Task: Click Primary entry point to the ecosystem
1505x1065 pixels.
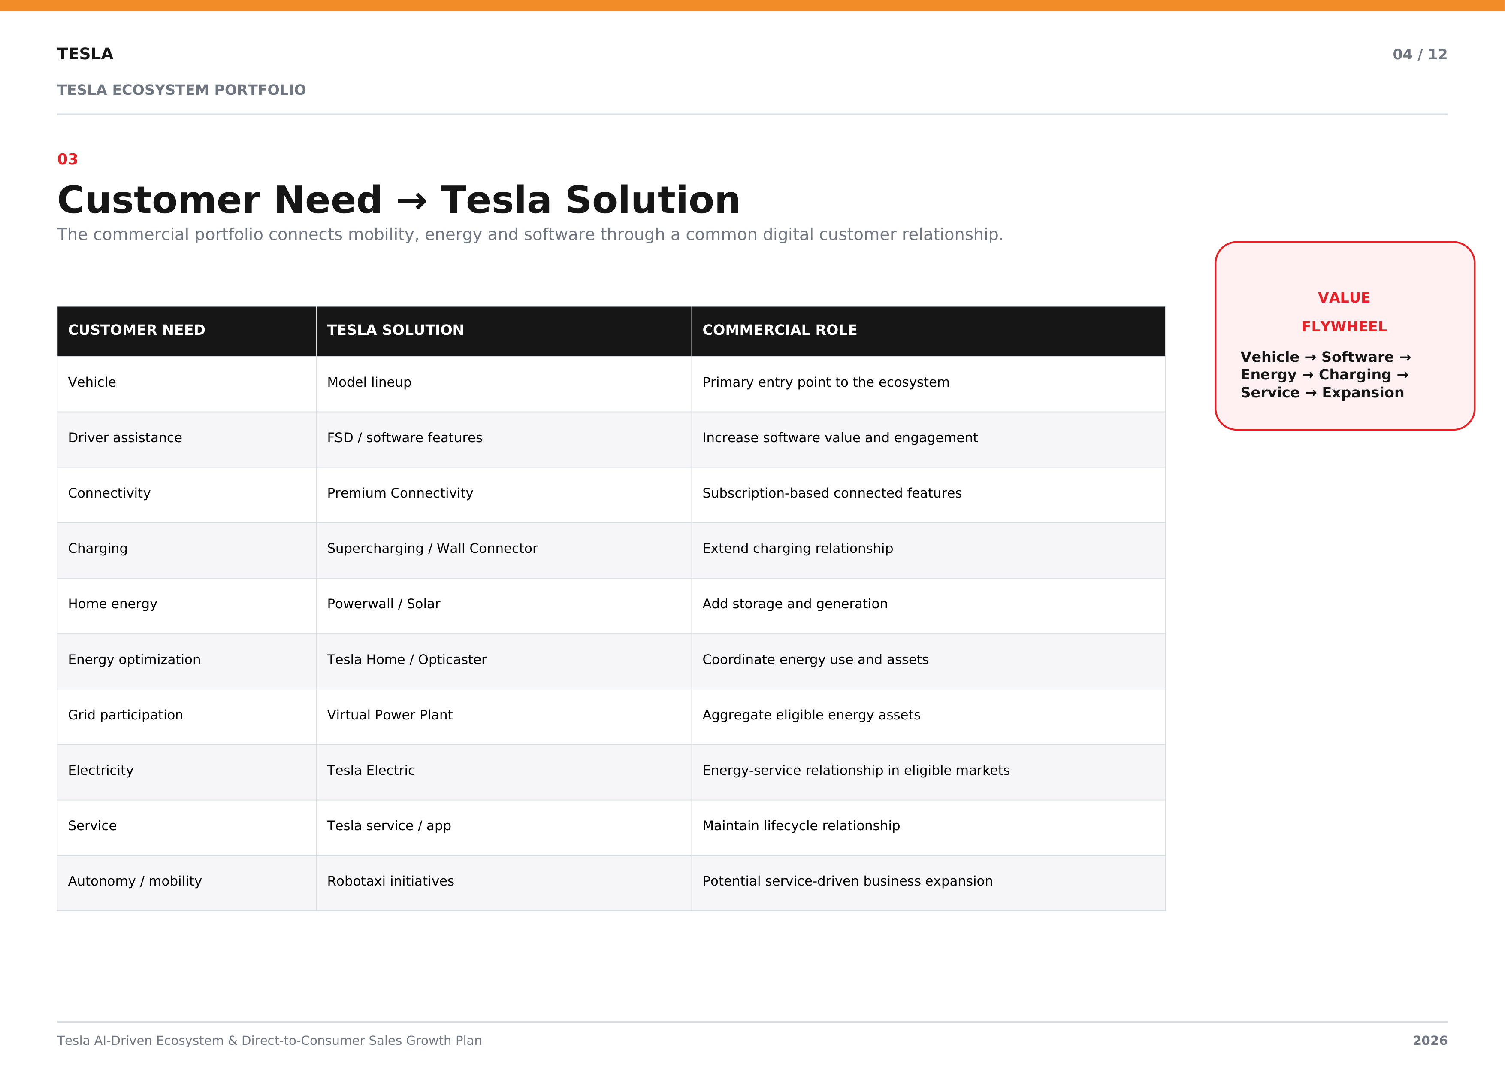Action: (928, 384)
